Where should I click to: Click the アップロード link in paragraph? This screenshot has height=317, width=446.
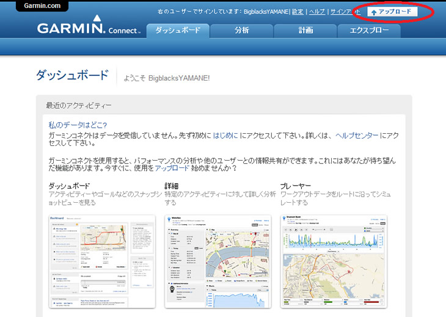click(x=172, y=168)
